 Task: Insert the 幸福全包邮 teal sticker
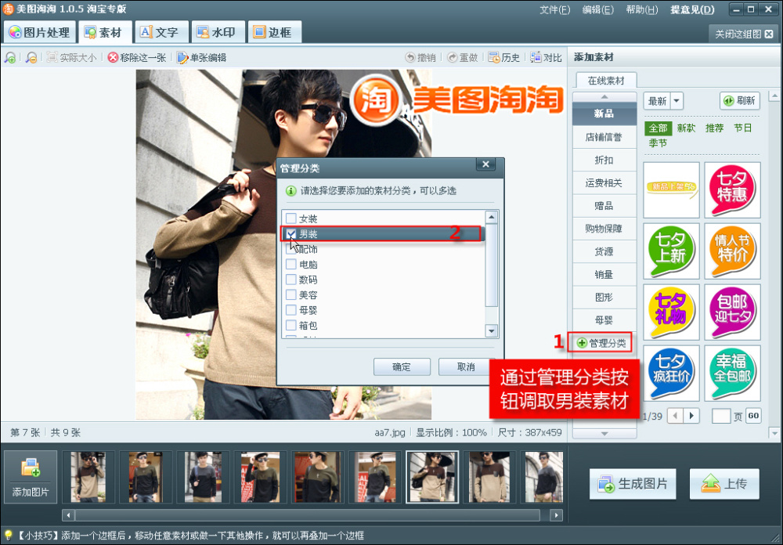pyautogui.click(x=732, y=374)
